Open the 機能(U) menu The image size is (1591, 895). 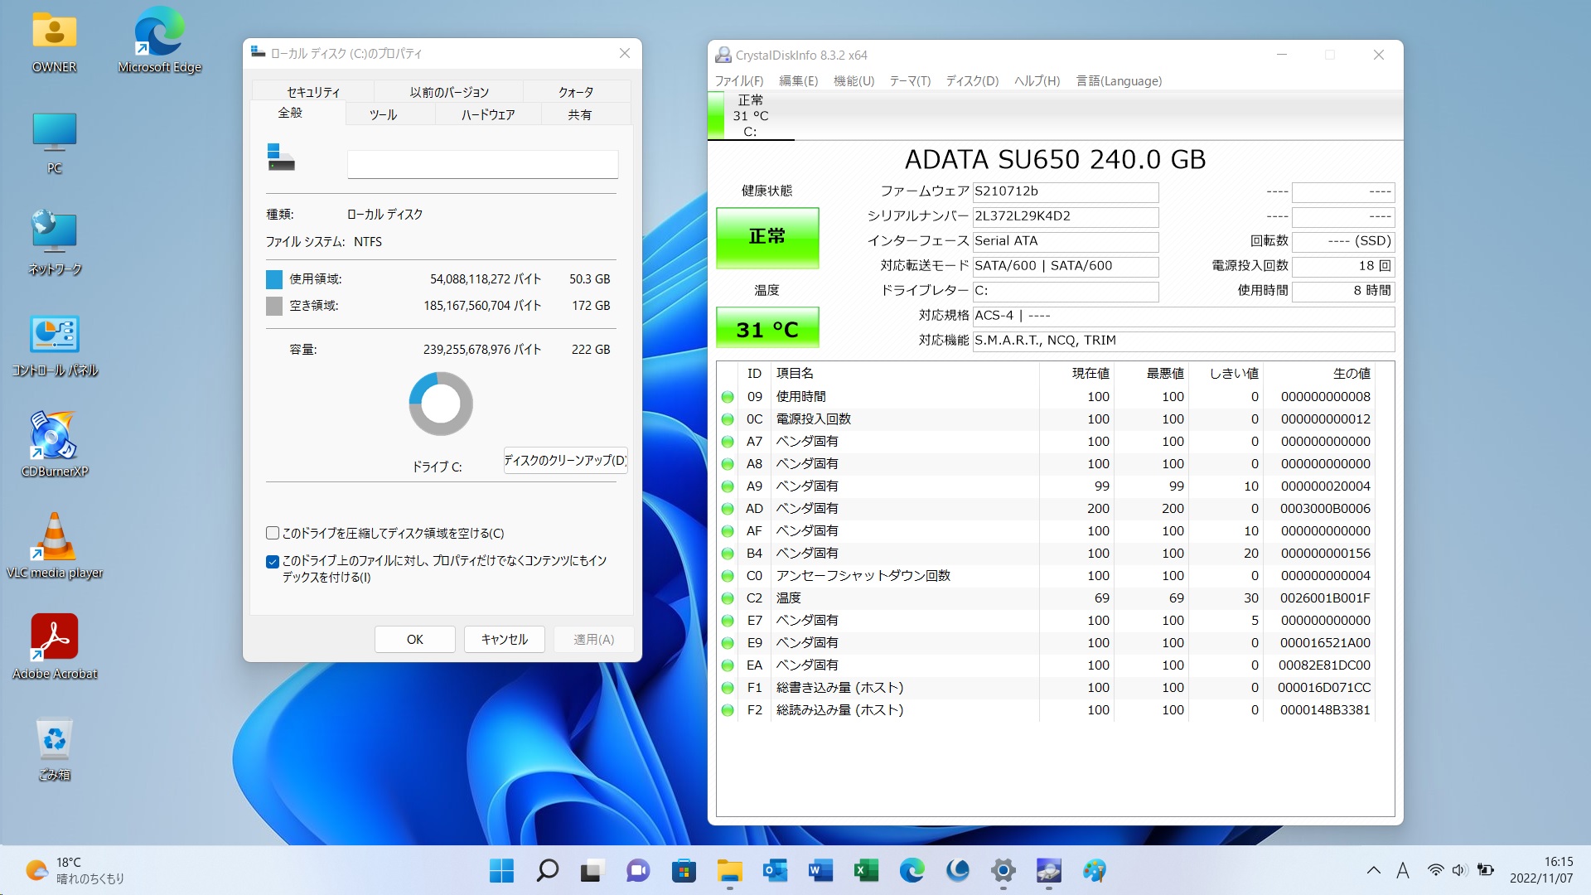[x=854, y=80]
